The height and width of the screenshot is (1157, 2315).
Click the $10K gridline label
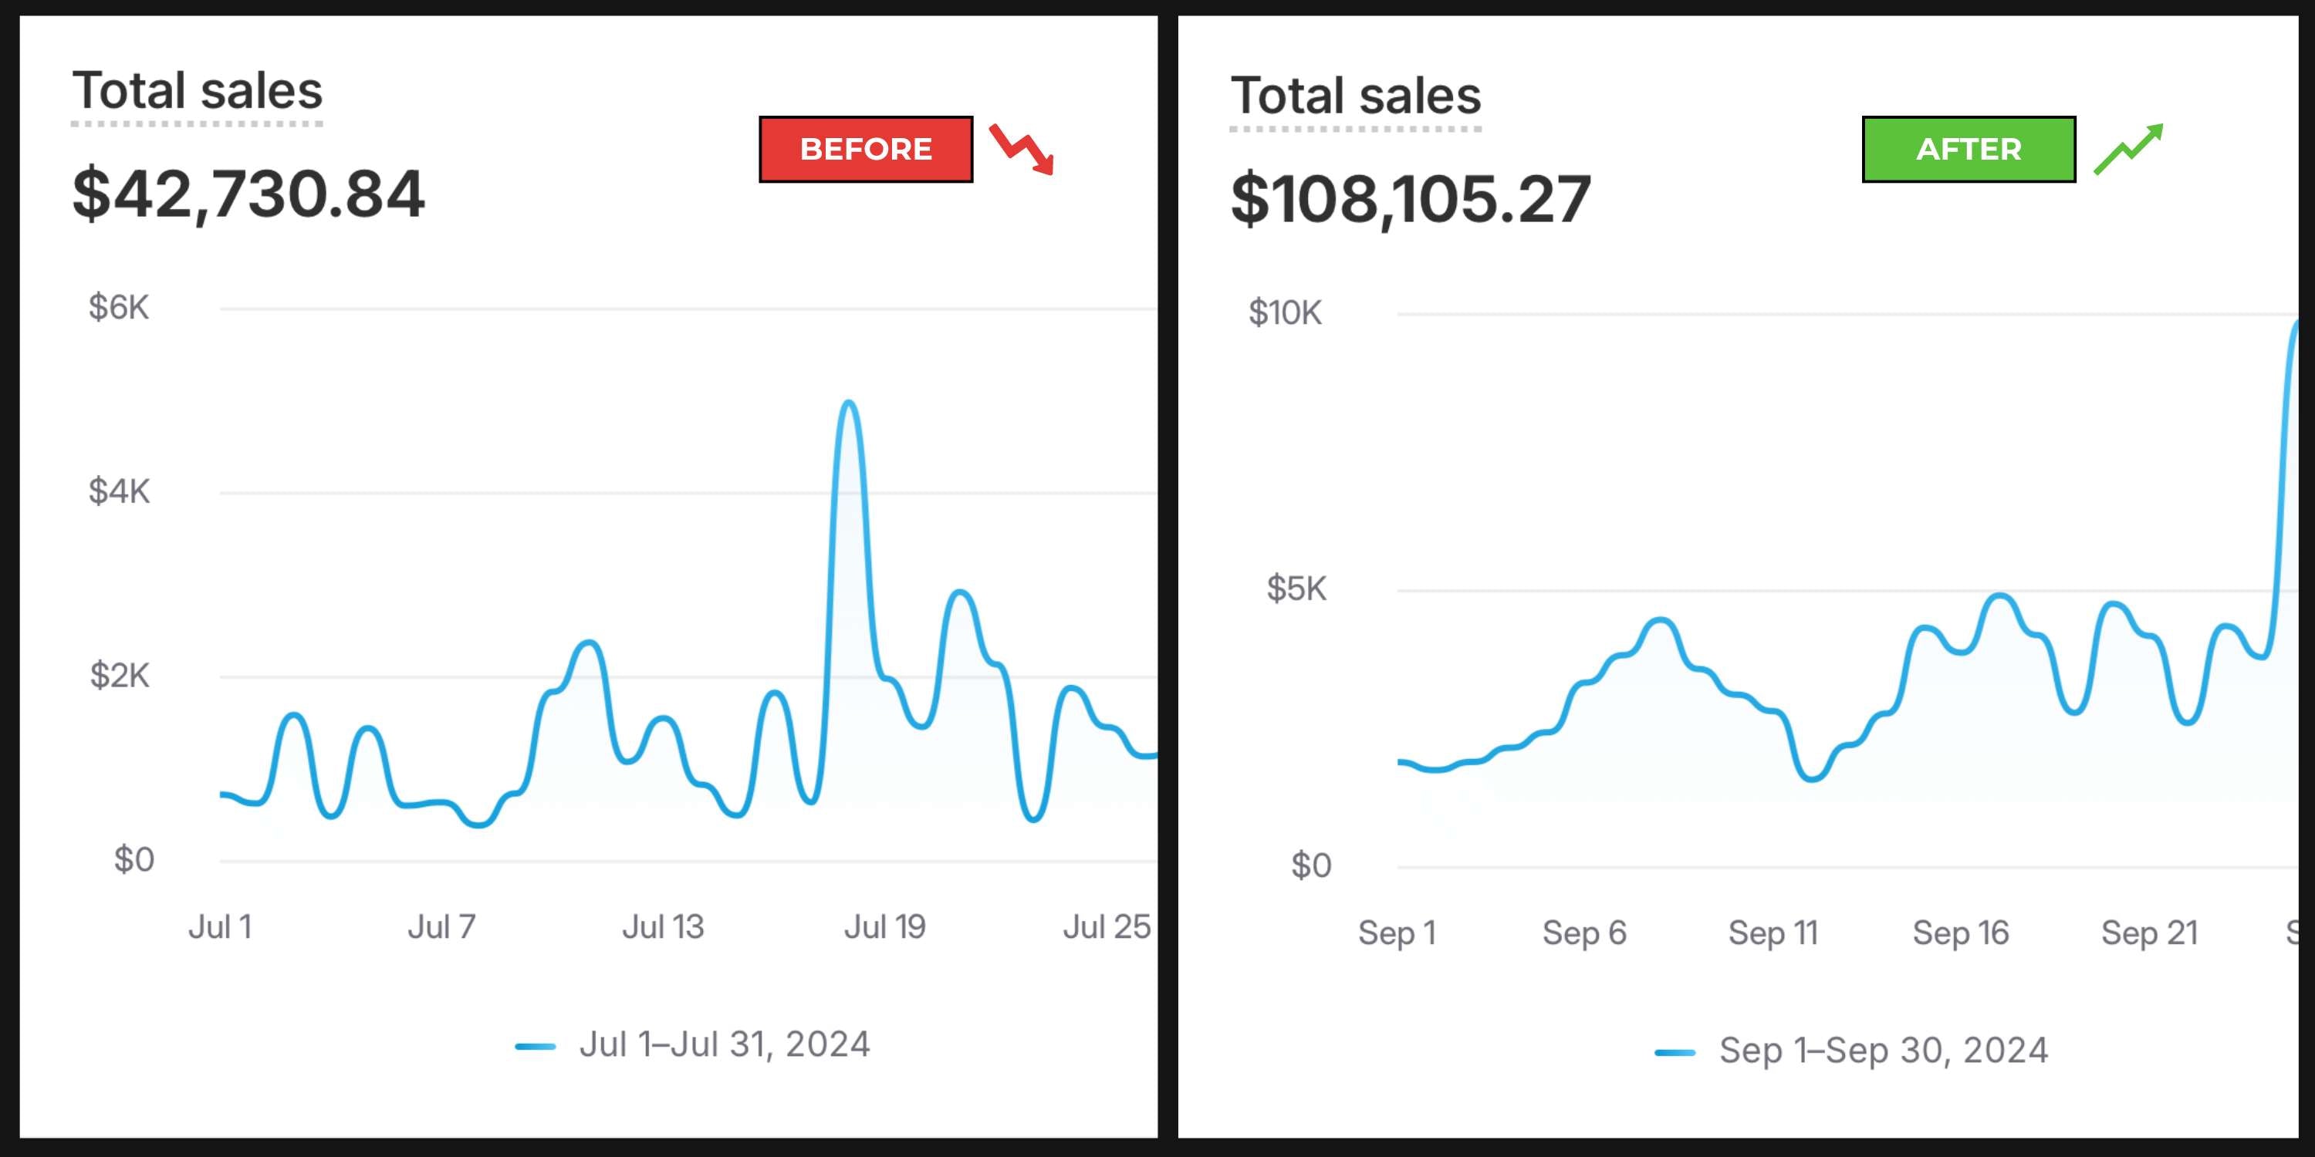pos(1284,313)
